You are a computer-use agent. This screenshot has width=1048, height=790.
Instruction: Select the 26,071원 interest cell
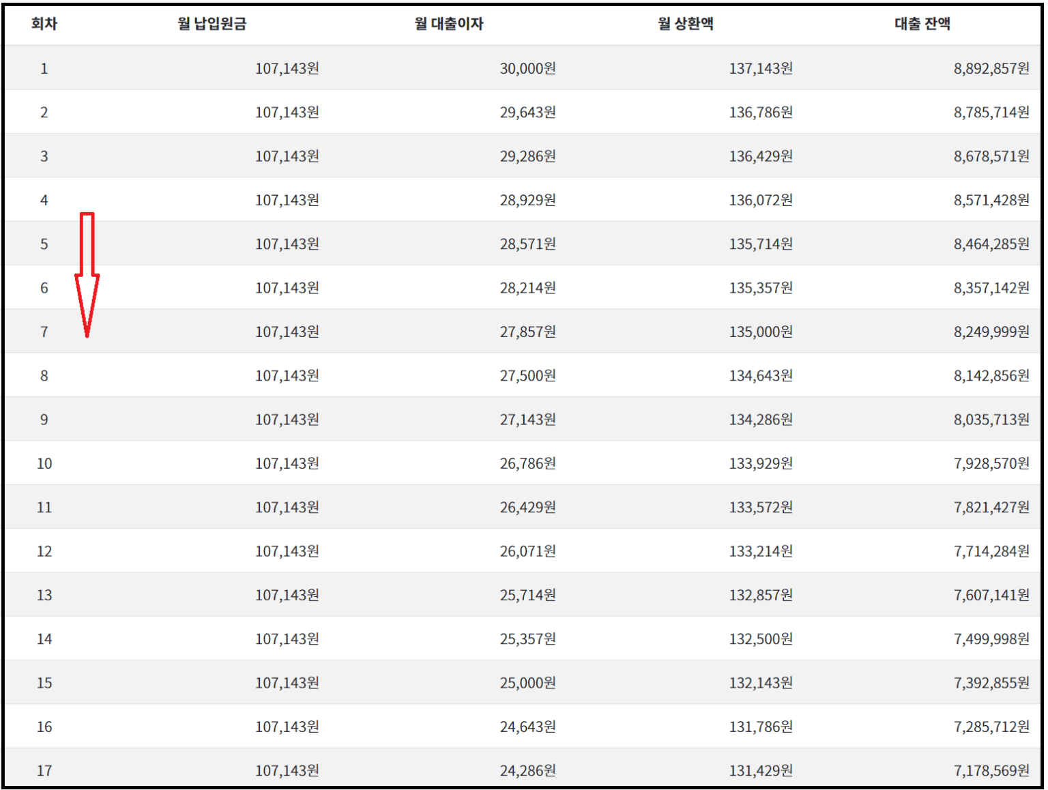[527, 551]
